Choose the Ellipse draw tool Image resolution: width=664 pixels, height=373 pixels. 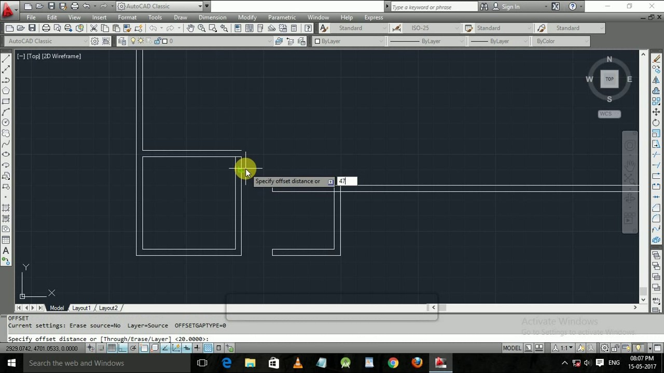pyautogui.click(x=6, y=154)
